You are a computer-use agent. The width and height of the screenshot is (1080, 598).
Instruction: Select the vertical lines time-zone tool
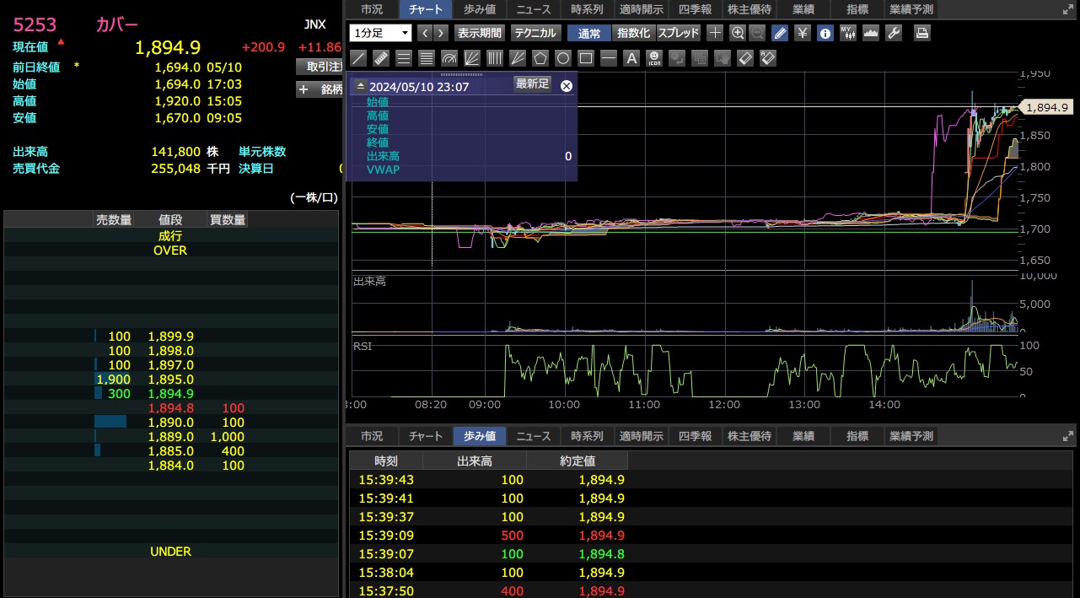tap(494, 58)
